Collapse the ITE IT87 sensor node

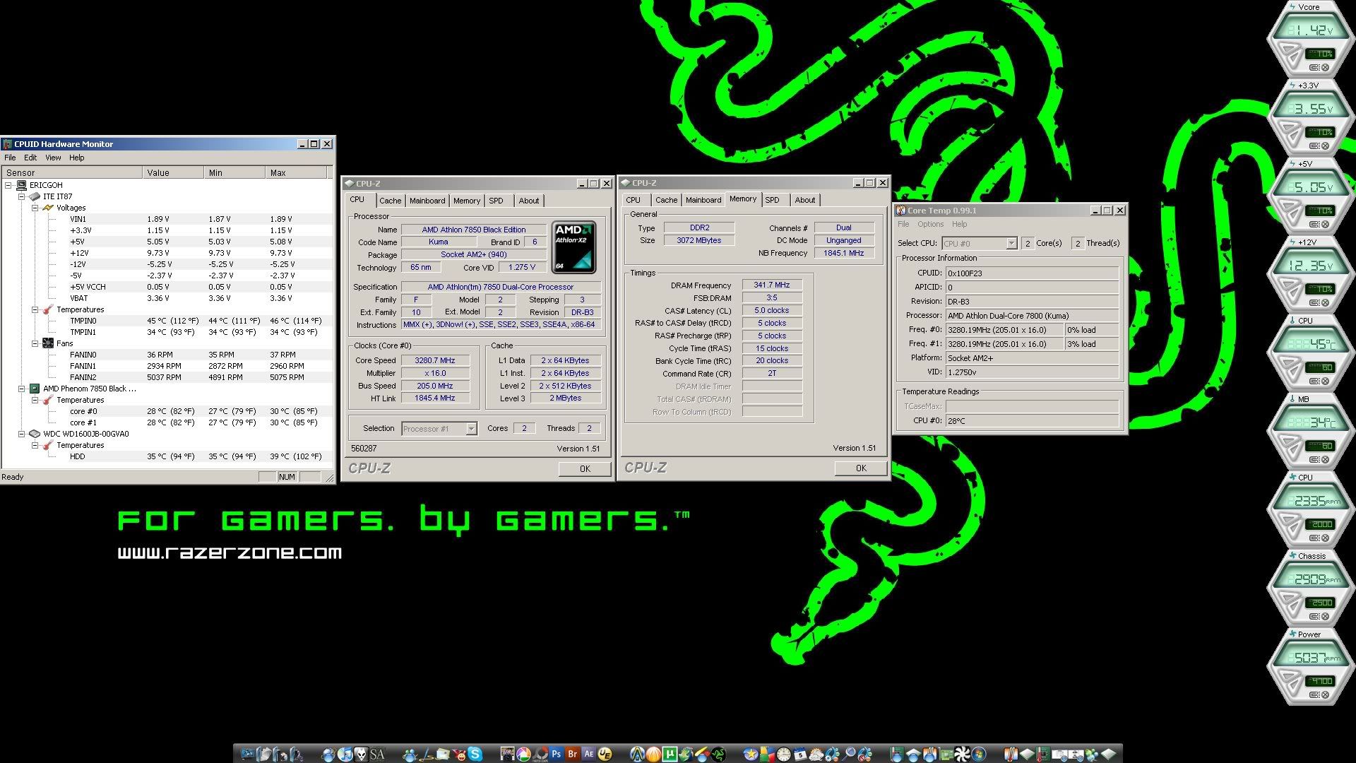coord(21,196)
